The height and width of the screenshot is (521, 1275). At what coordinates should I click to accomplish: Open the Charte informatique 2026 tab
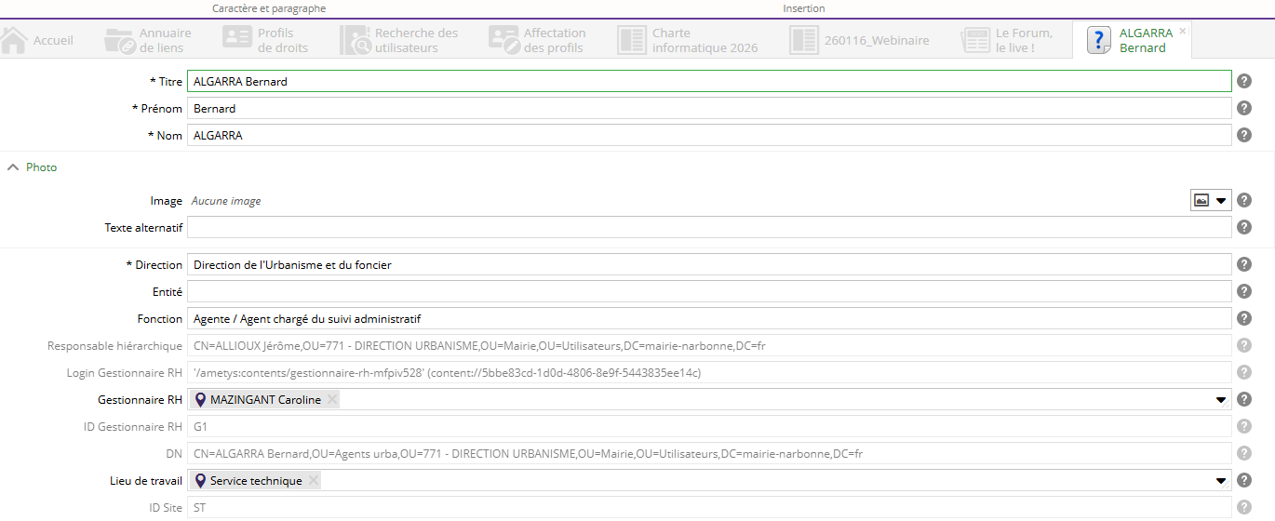pyautogui.click(x=688, y=40)
